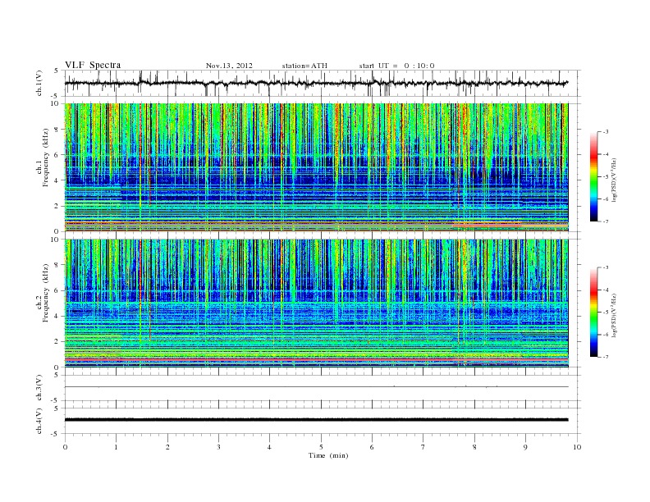Click the 10 minute tick label

(577, 447)
